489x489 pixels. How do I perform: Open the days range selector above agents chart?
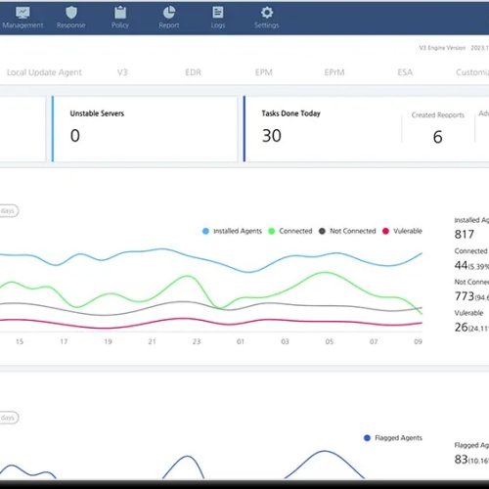point(9,210)
